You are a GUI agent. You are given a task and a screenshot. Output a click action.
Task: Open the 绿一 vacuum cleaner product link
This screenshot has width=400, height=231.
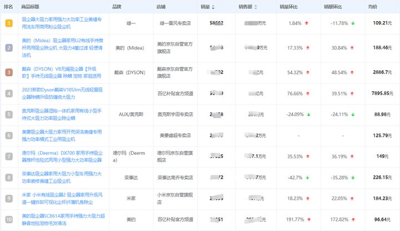click(x=62, y=23)
